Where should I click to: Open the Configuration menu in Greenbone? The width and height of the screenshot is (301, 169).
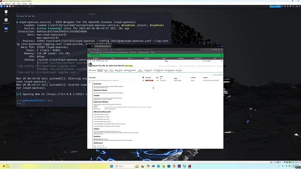click(x=181, y=58)
